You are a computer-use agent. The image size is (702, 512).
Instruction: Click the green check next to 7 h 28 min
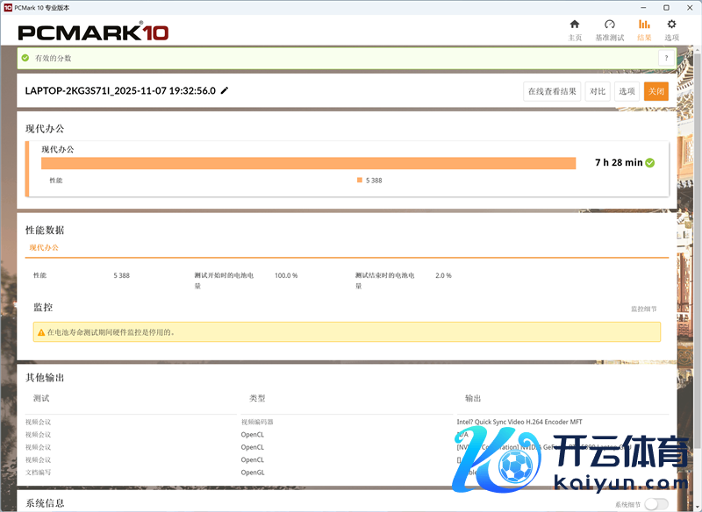(650, 162)
